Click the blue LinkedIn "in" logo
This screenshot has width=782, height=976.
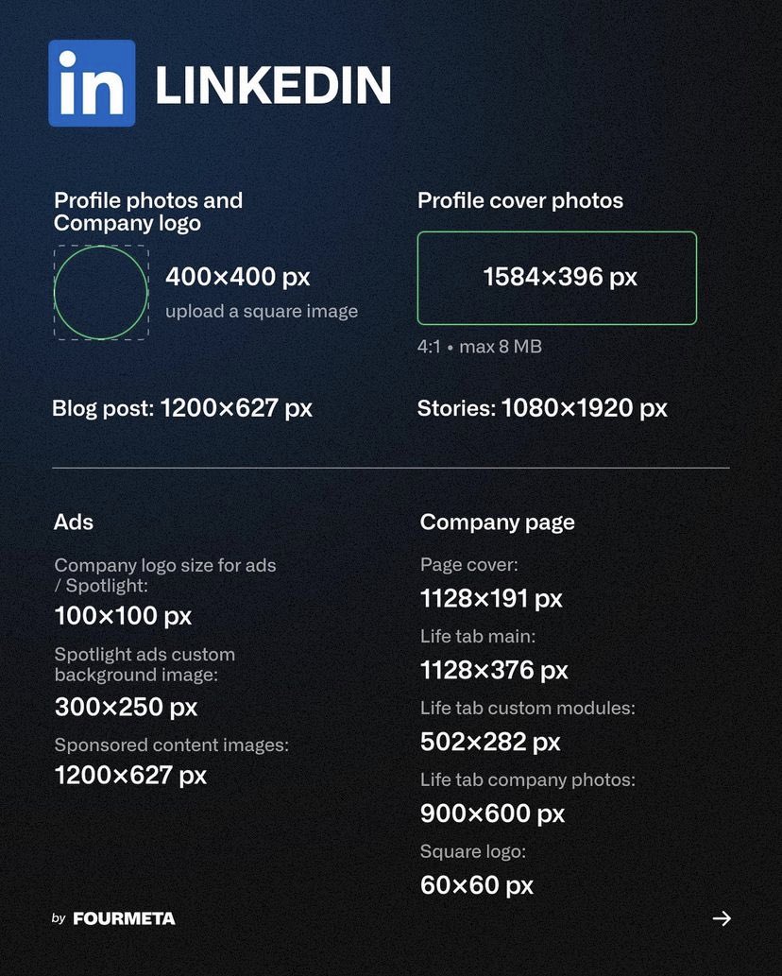92,83
